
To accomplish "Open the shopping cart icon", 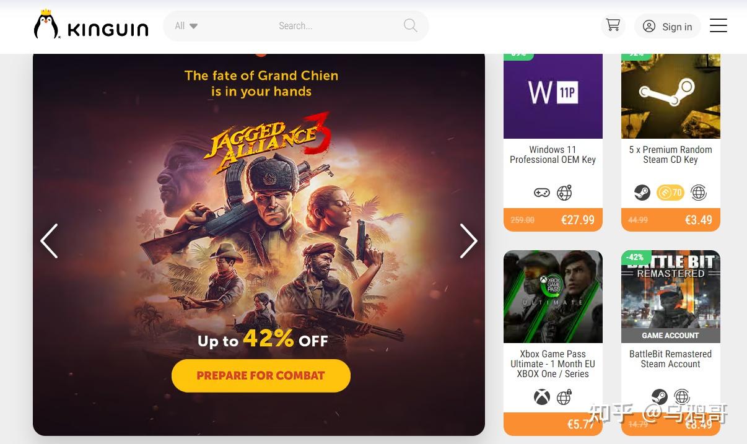I will click(613, 25).
